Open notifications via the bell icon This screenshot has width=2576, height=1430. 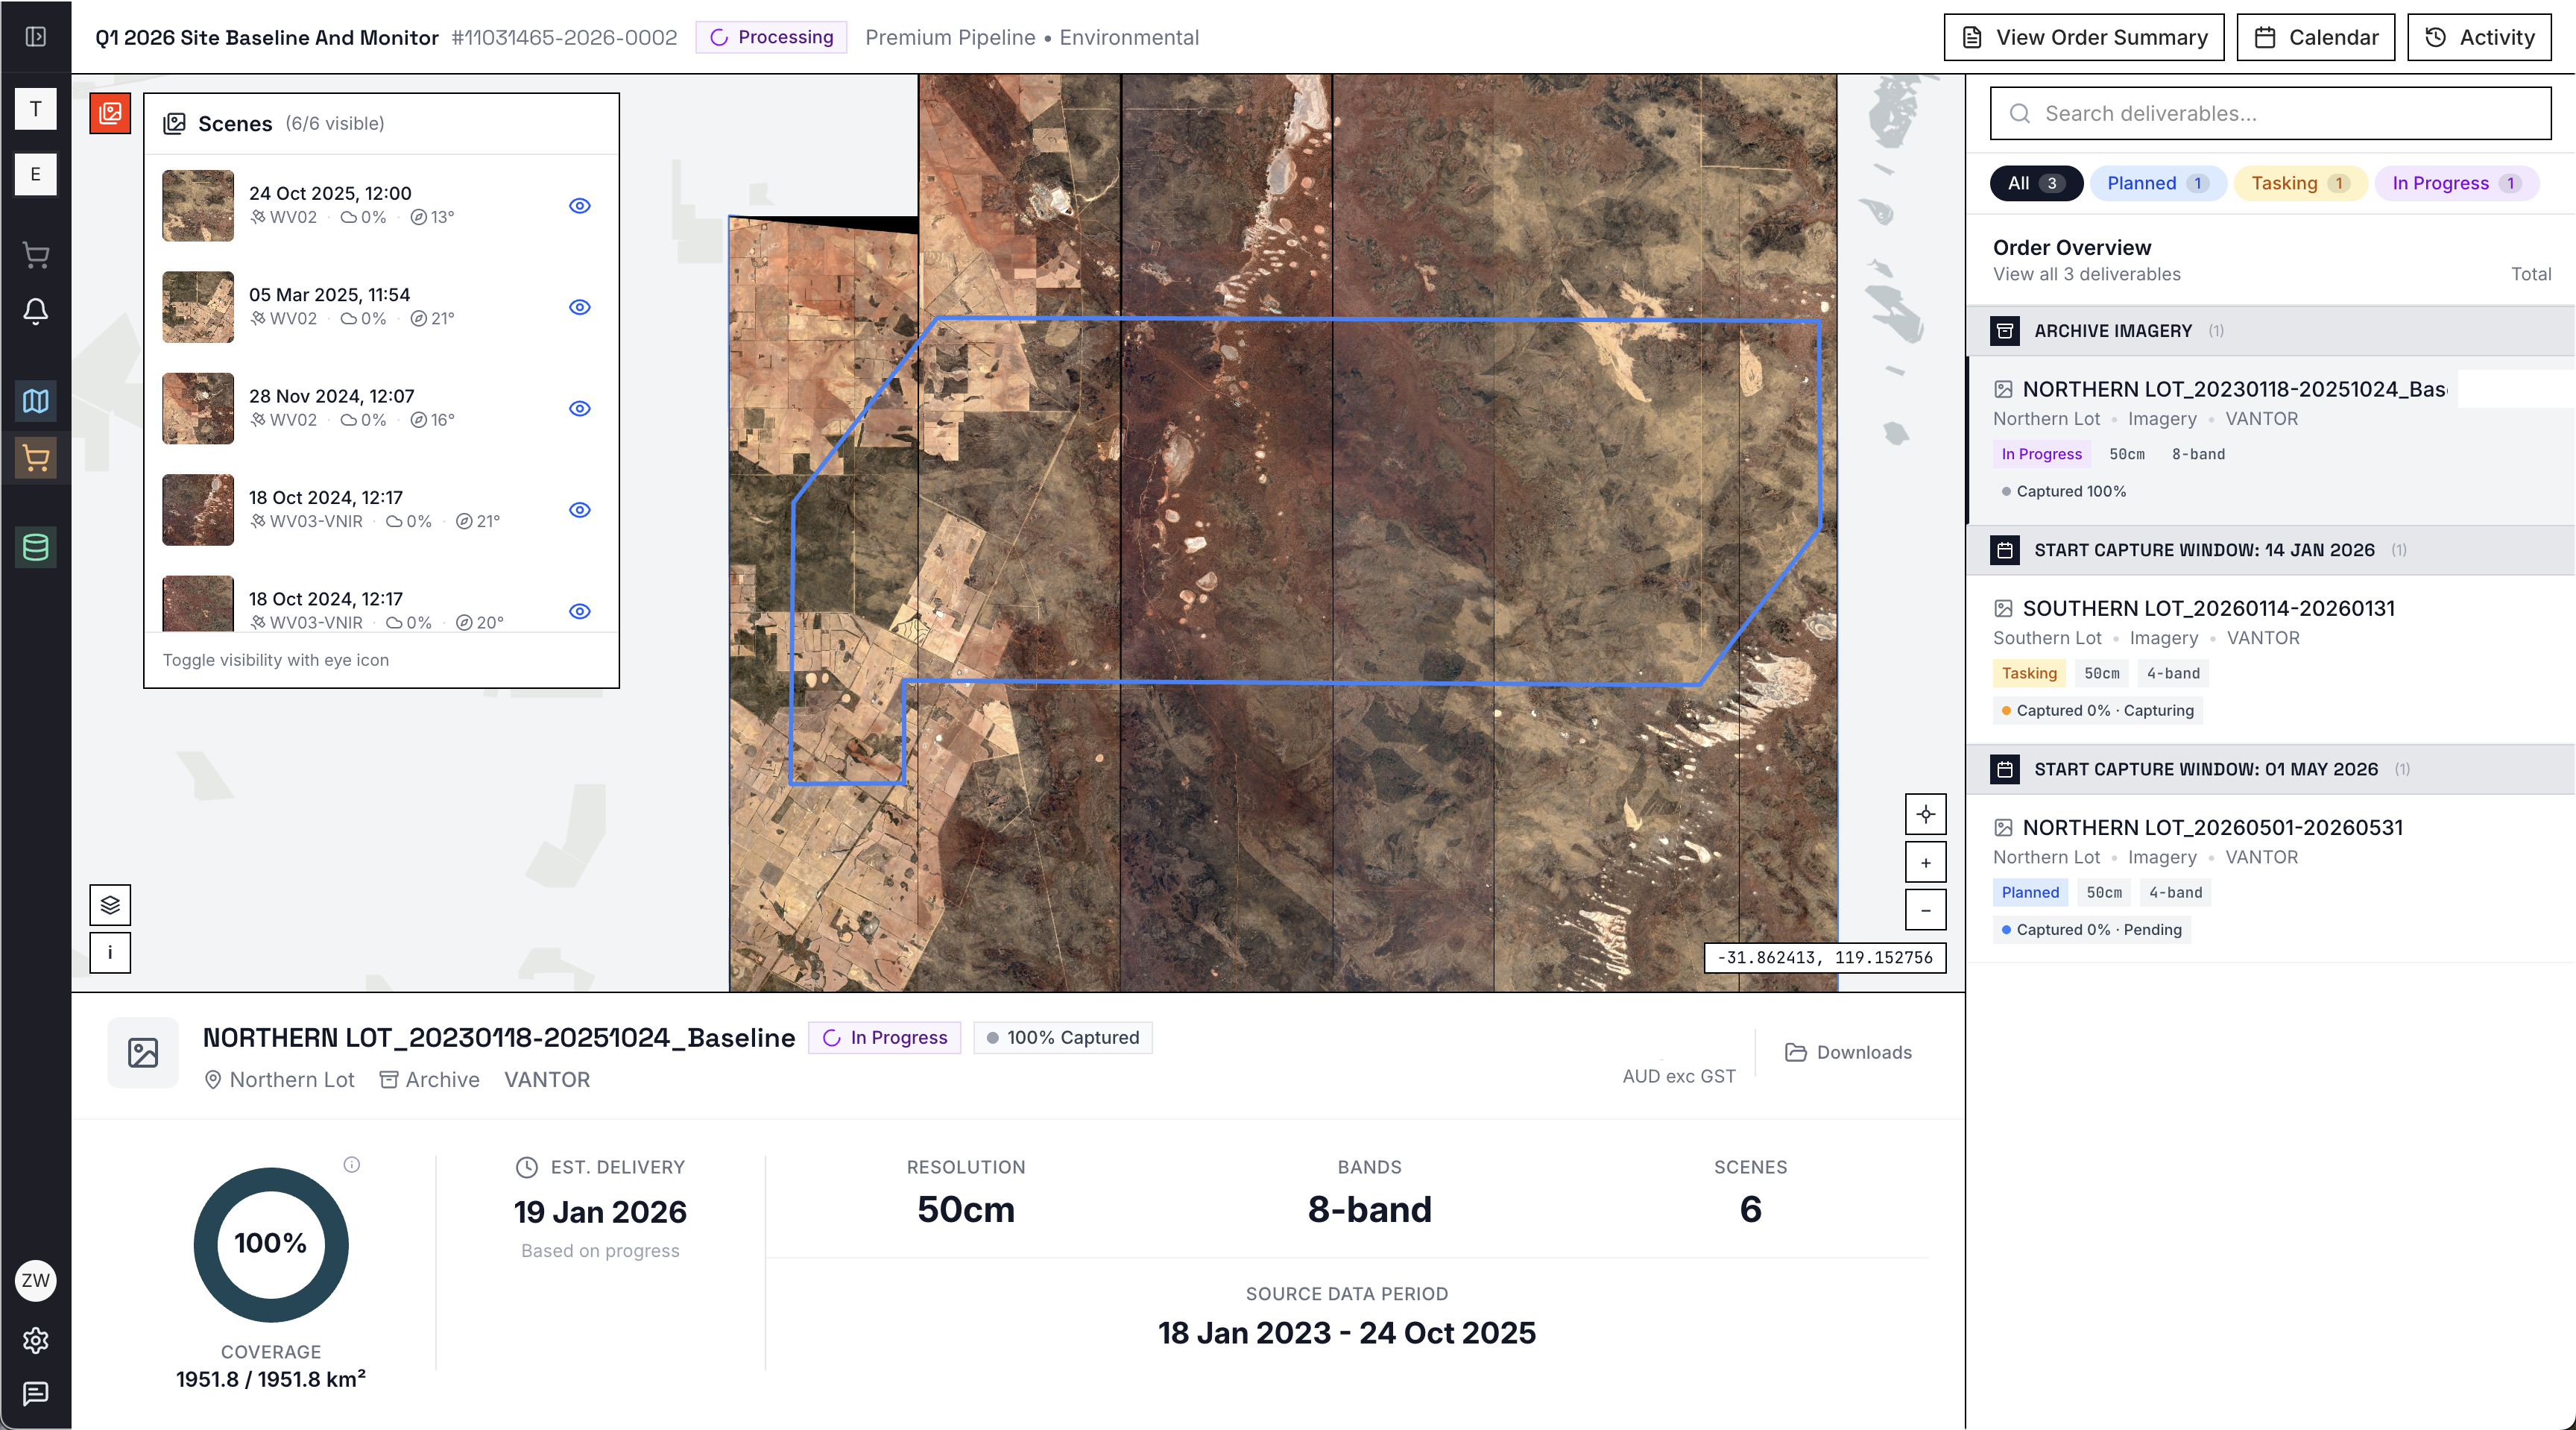point(35,312)
